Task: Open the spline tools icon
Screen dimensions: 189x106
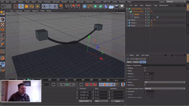Action: point(90,6)
